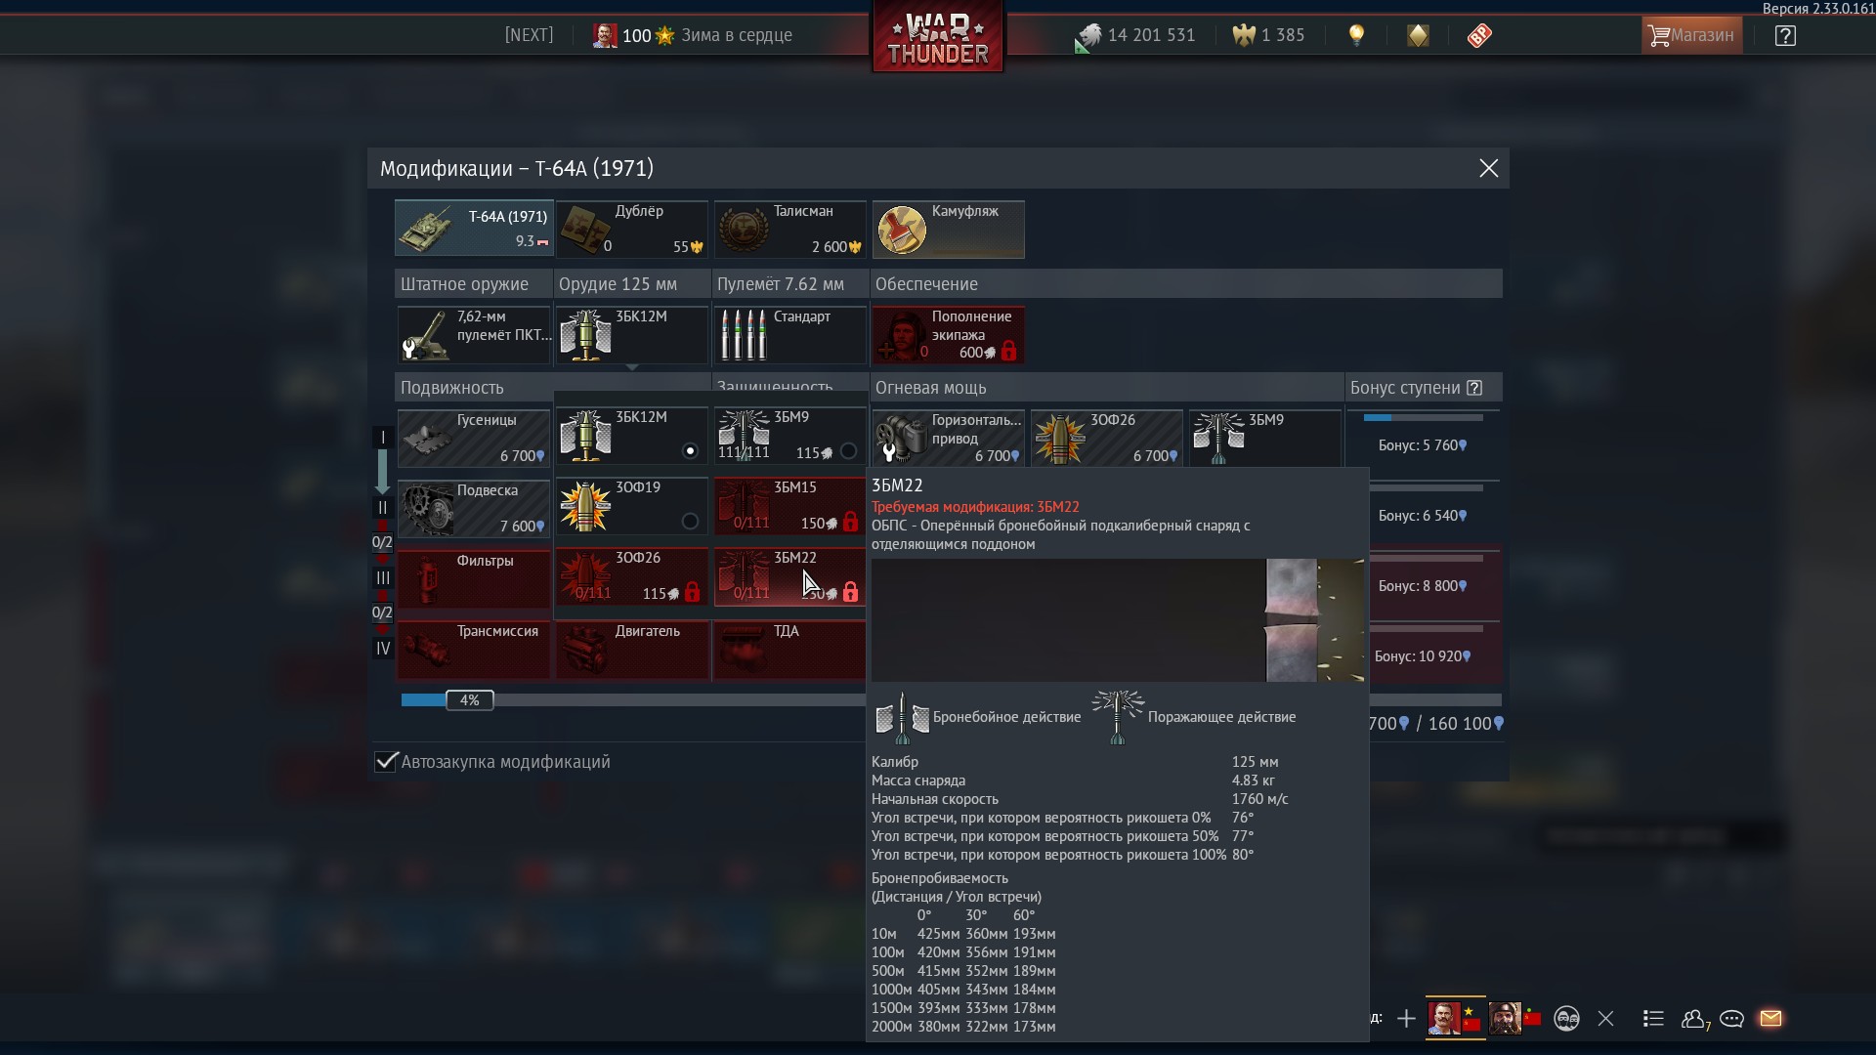Open the battle pass BP icon

(x=1479, y=35)
